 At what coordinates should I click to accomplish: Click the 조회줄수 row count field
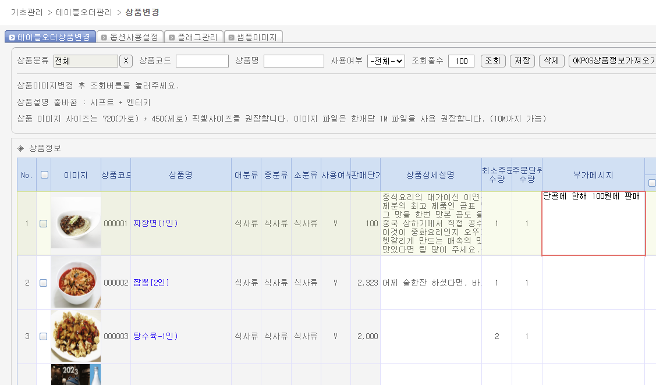pos(461,61)
